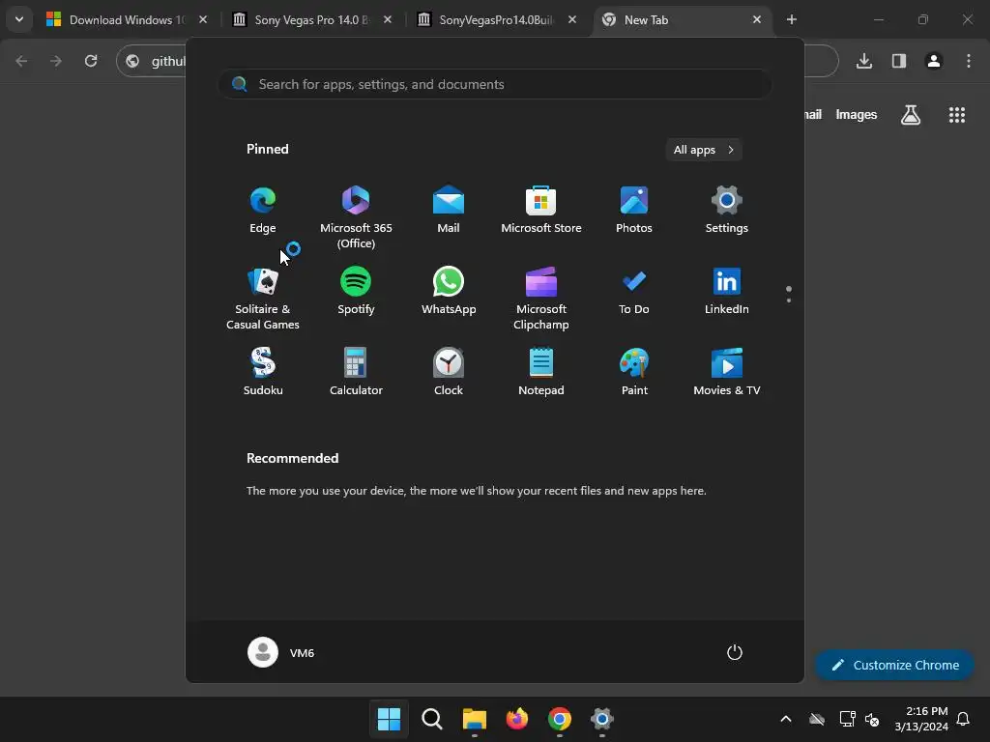Image resolution: width=990 pixels, height=742 pixels.
Task: Open taskbar Search
Action: pyautogui.click(x=432, y=719)
